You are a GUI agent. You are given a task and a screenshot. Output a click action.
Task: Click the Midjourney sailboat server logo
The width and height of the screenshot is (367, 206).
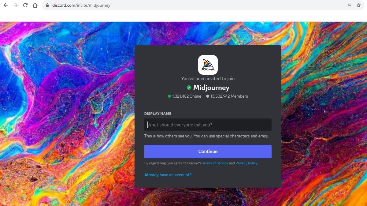[x=208, y=65]
